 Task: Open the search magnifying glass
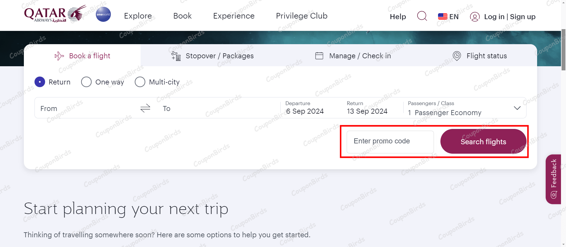422,16
